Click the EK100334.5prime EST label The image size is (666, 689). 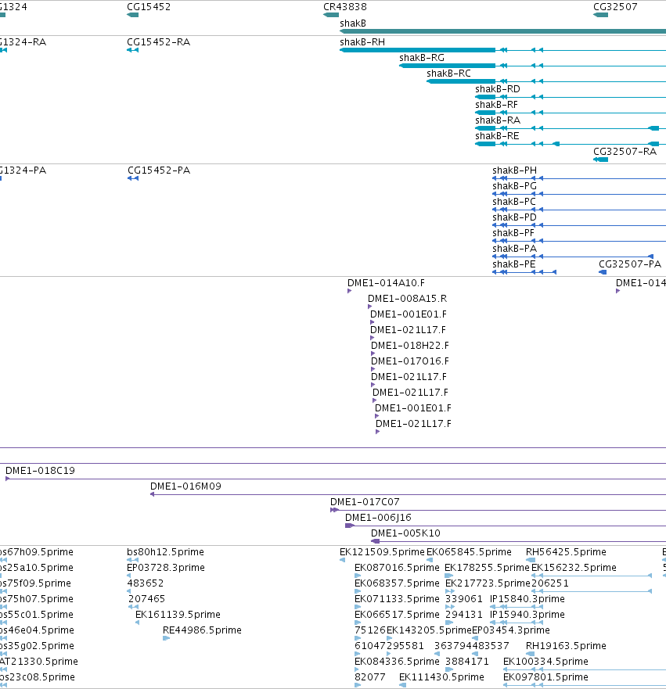(545, 662)
